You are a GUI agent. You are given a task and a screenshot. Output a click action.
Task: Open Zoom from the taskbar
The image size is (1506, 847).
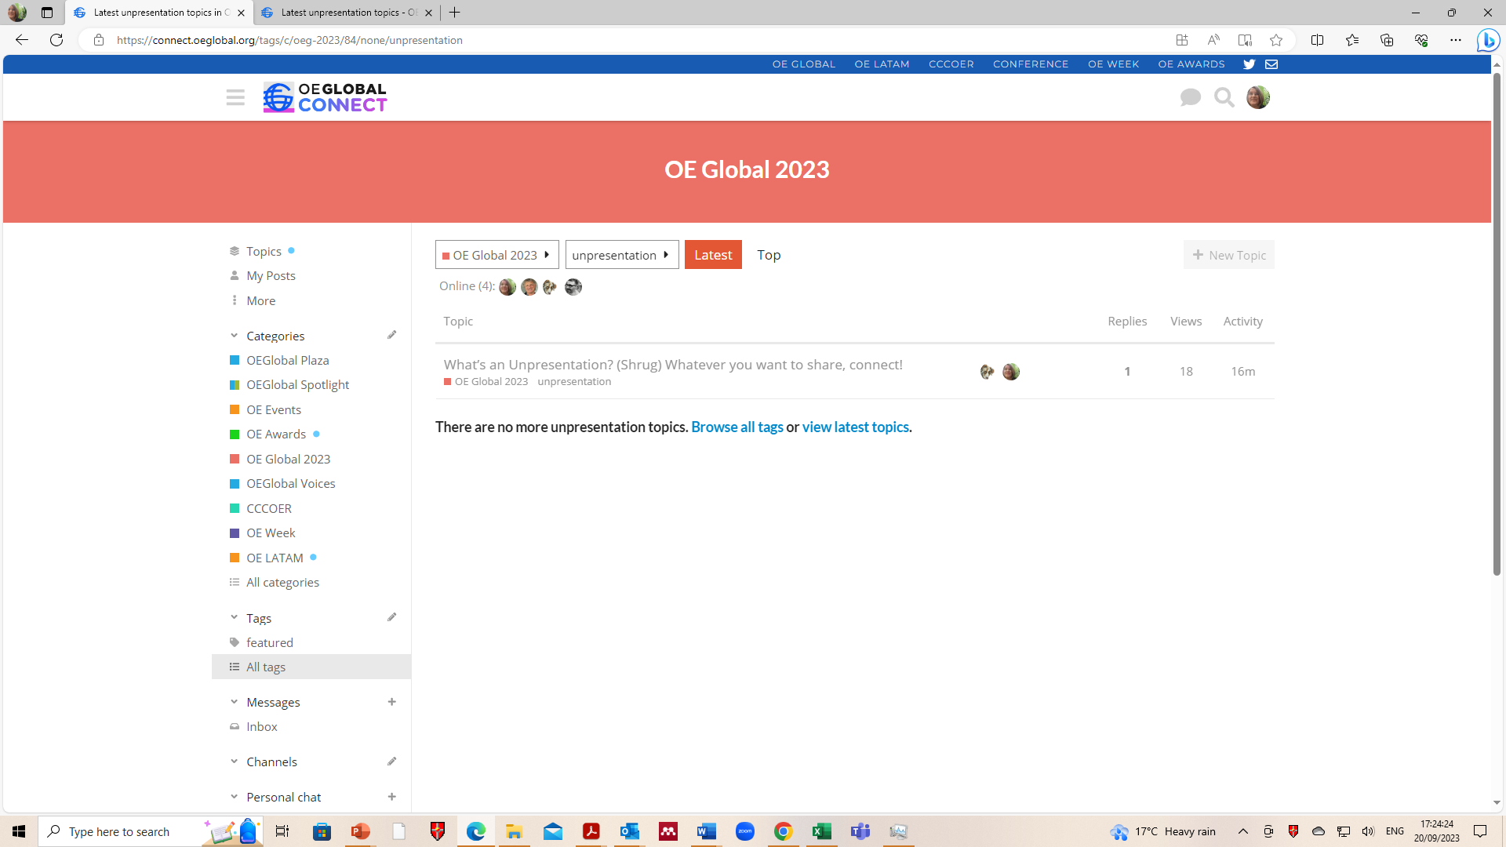pyautogui.click(x=745, y=831)
